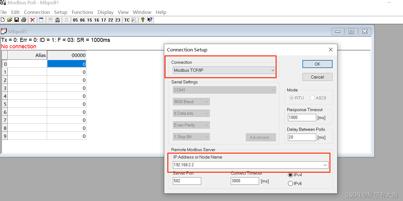403x201 pixels.
Task: Select the IPv6 radio button
Action: pos(290,183)
